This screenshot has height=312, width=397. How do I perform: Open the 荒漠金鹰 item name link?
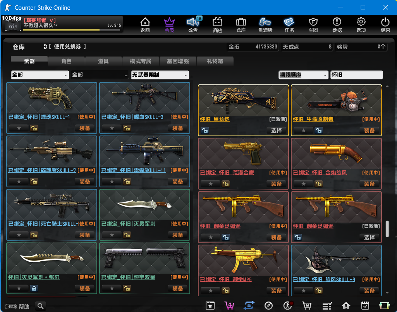227,173
